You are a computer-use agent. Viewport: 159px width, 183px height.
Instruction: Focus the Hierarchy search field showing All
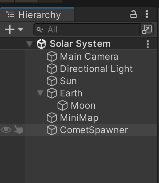pos(87,29)
